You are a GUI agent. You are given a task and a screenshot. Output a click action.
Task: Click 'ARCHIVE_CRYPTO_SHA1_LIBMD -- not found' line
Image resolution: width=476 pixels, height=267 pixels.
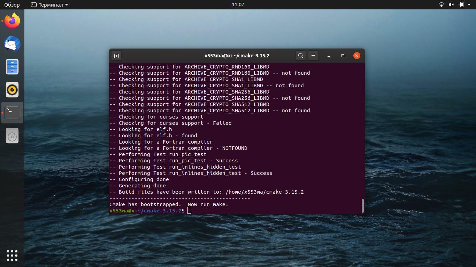(x=207, y=86)
